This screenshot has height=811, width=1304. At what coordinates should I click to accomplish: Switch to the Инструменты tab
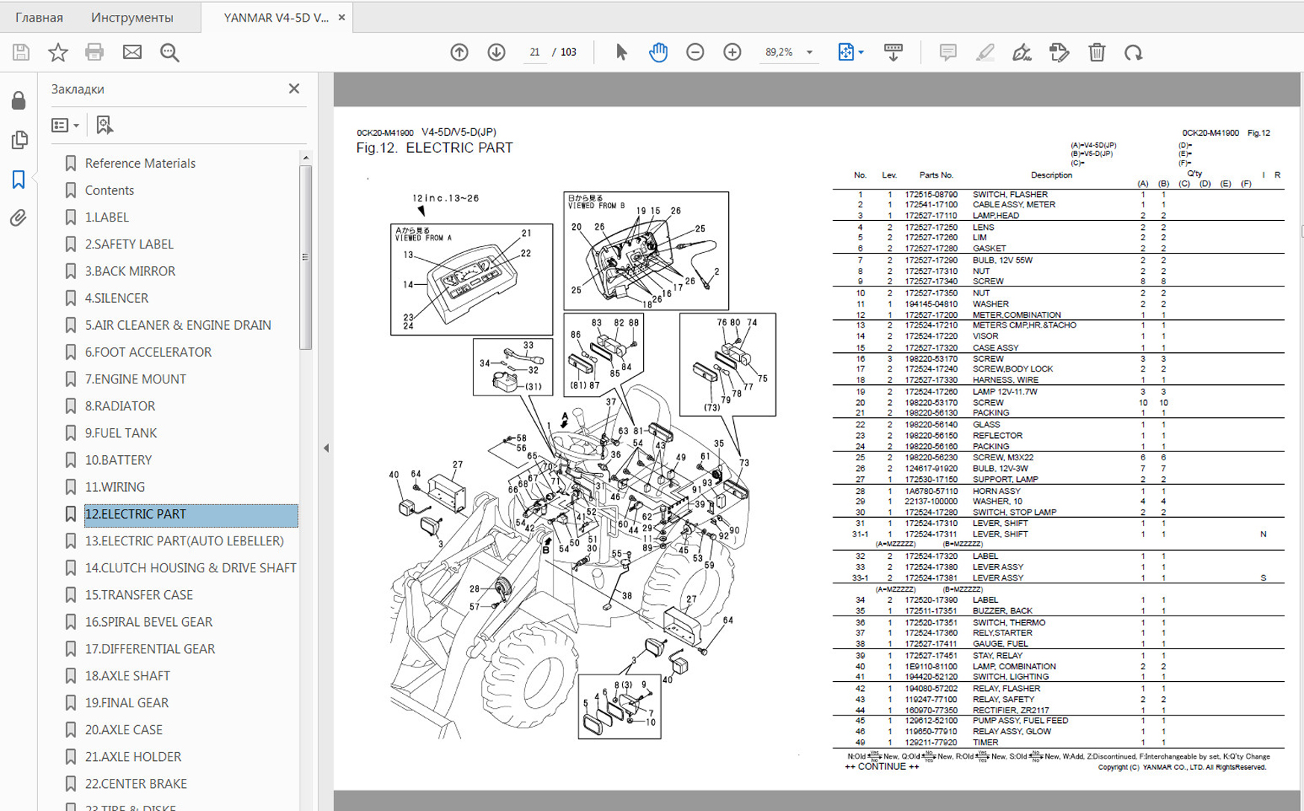[x=131, y=17]
